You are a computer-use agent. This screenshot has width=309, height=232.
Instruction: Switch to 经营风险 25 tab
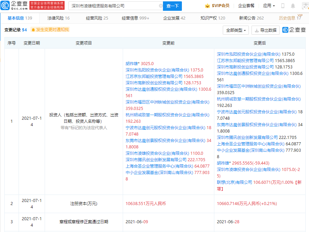[97, 18]
